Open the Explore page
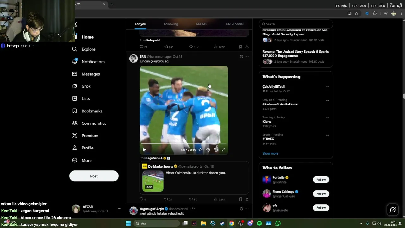Viewport: 405px width, 228px height. click(84, 49)
